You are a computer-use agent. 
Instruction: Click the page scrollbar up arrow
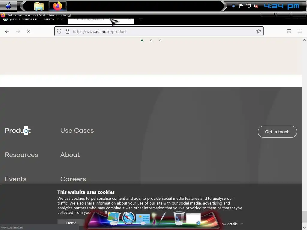coord(305,40)
